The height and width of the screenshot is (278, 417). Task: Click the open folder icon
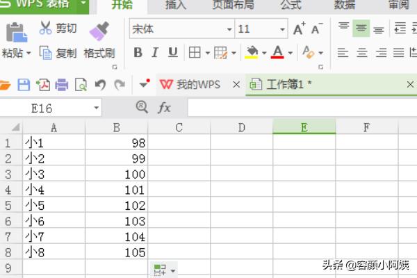5,85
